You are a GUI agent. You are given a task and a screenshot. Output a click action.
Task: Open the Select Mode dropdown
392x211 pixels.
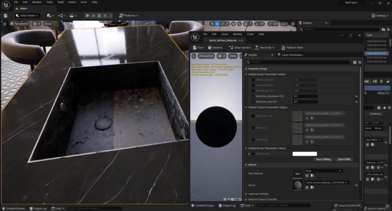(27, 15)
